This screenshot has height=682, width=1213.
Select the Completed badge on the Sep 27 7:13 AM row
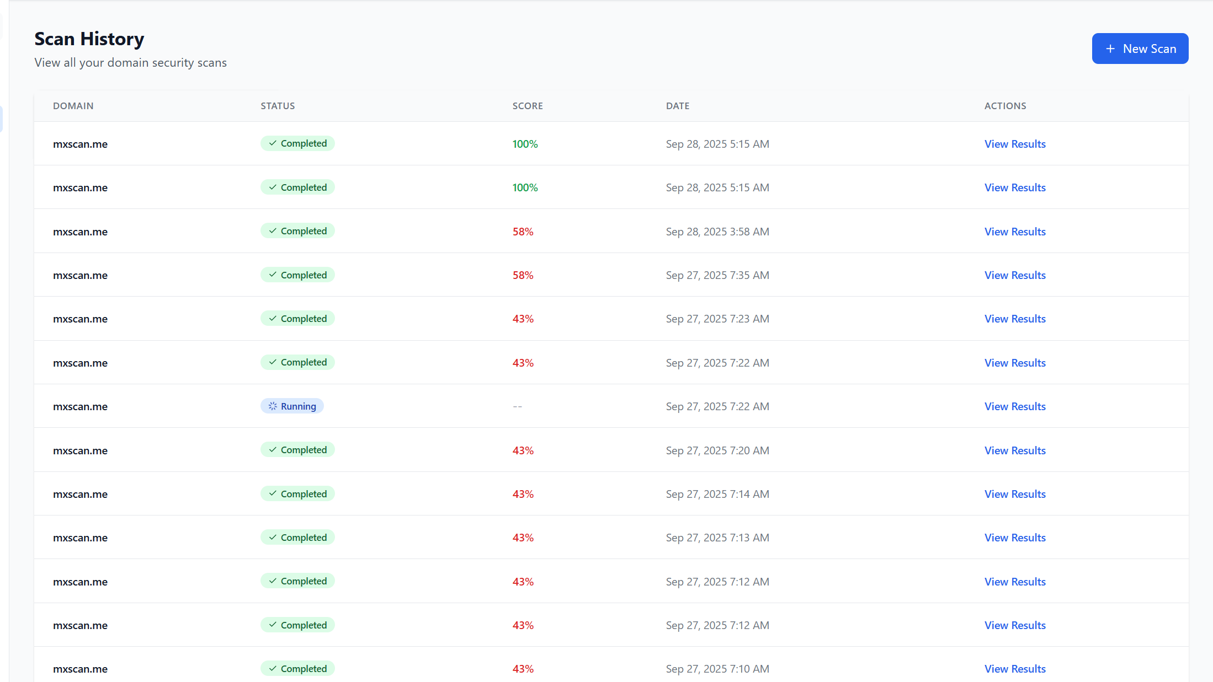297,537
